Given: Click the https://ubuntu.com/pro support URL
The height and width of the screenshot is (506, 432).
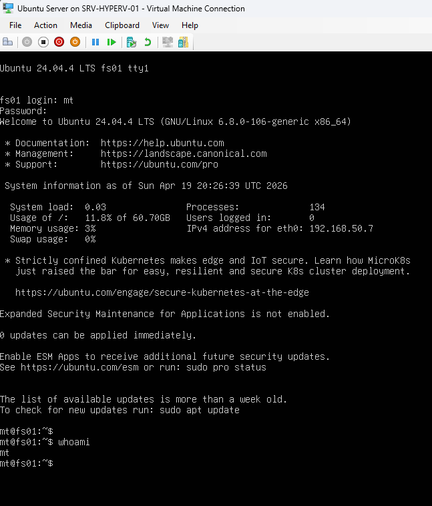Looking at the screenshot, I should [160, 164].
